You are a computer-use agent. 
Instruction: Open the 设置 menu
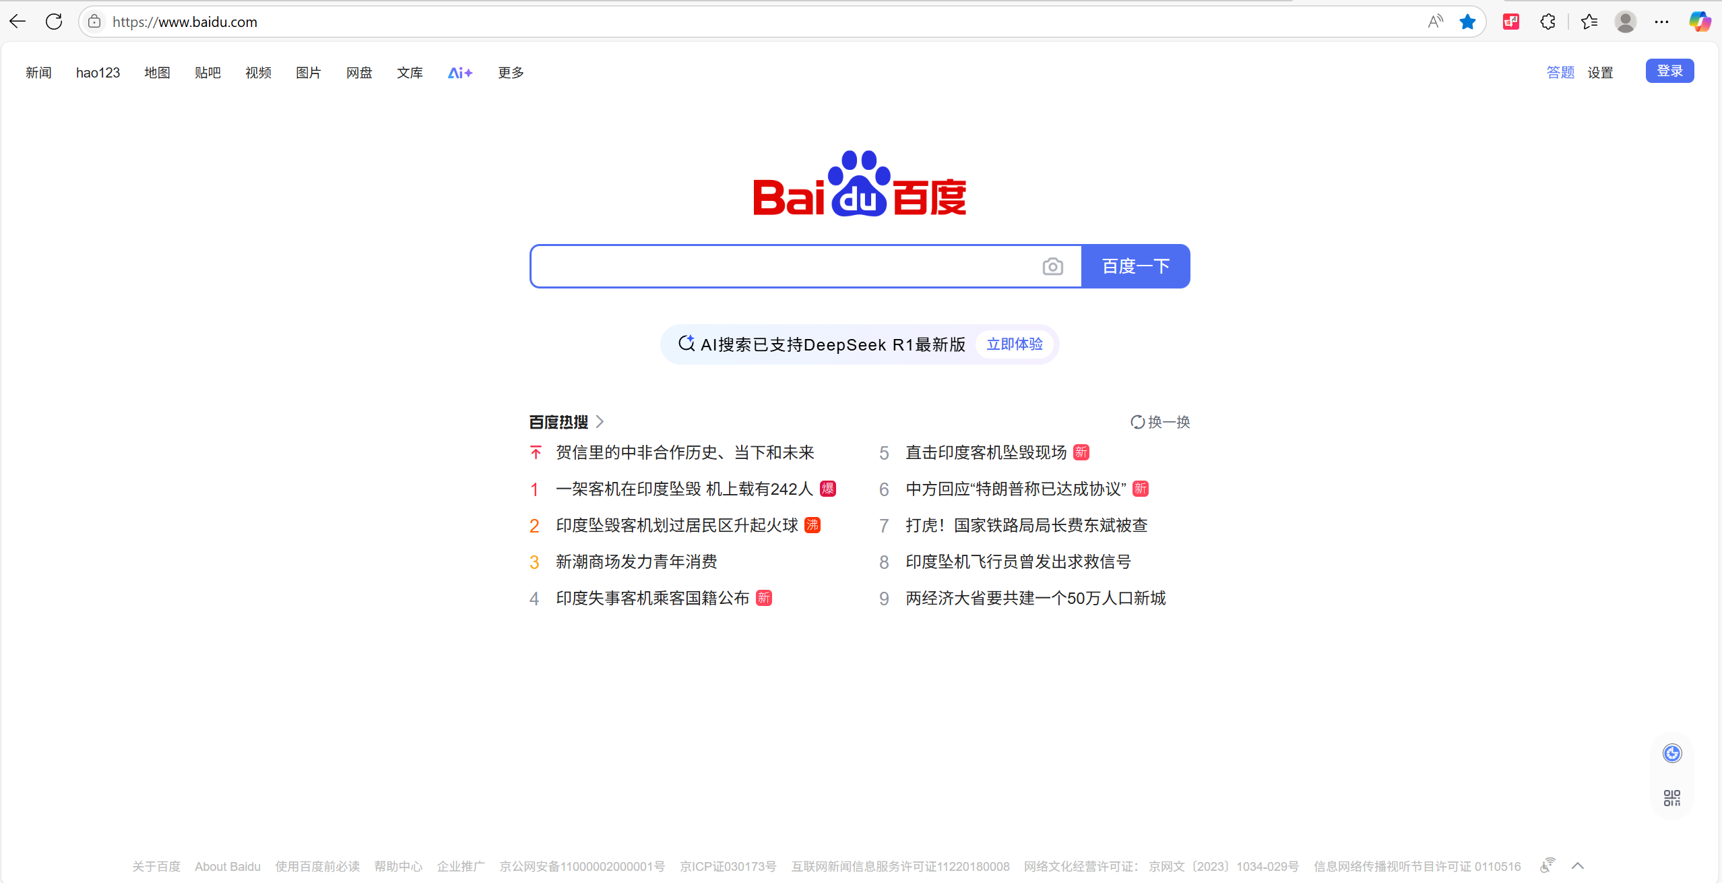[1600, 73]
